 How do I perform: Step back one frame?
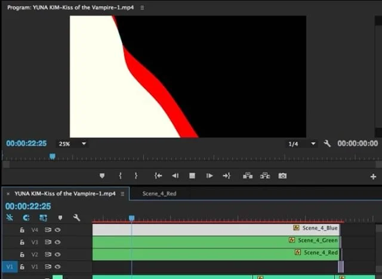coord(175,176)
